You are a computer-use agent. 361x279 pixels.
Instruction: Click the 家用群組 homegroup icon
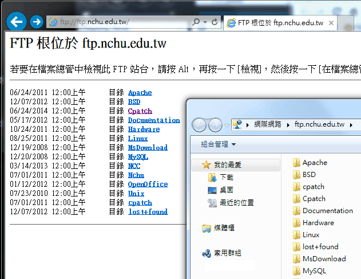click(207, 253)
